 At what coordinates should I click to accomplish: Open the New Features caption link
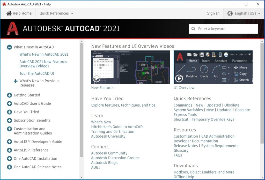(x=103, y=88)
